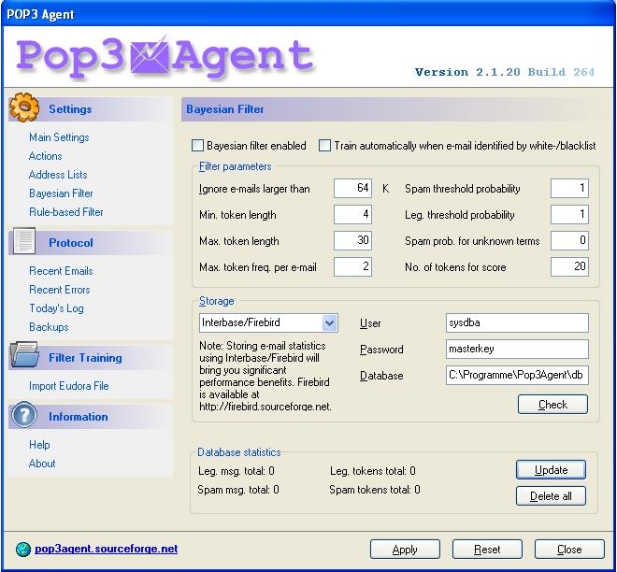Click the Password field containing masterkey
This screenshot has height=572, width=617.
517,349
